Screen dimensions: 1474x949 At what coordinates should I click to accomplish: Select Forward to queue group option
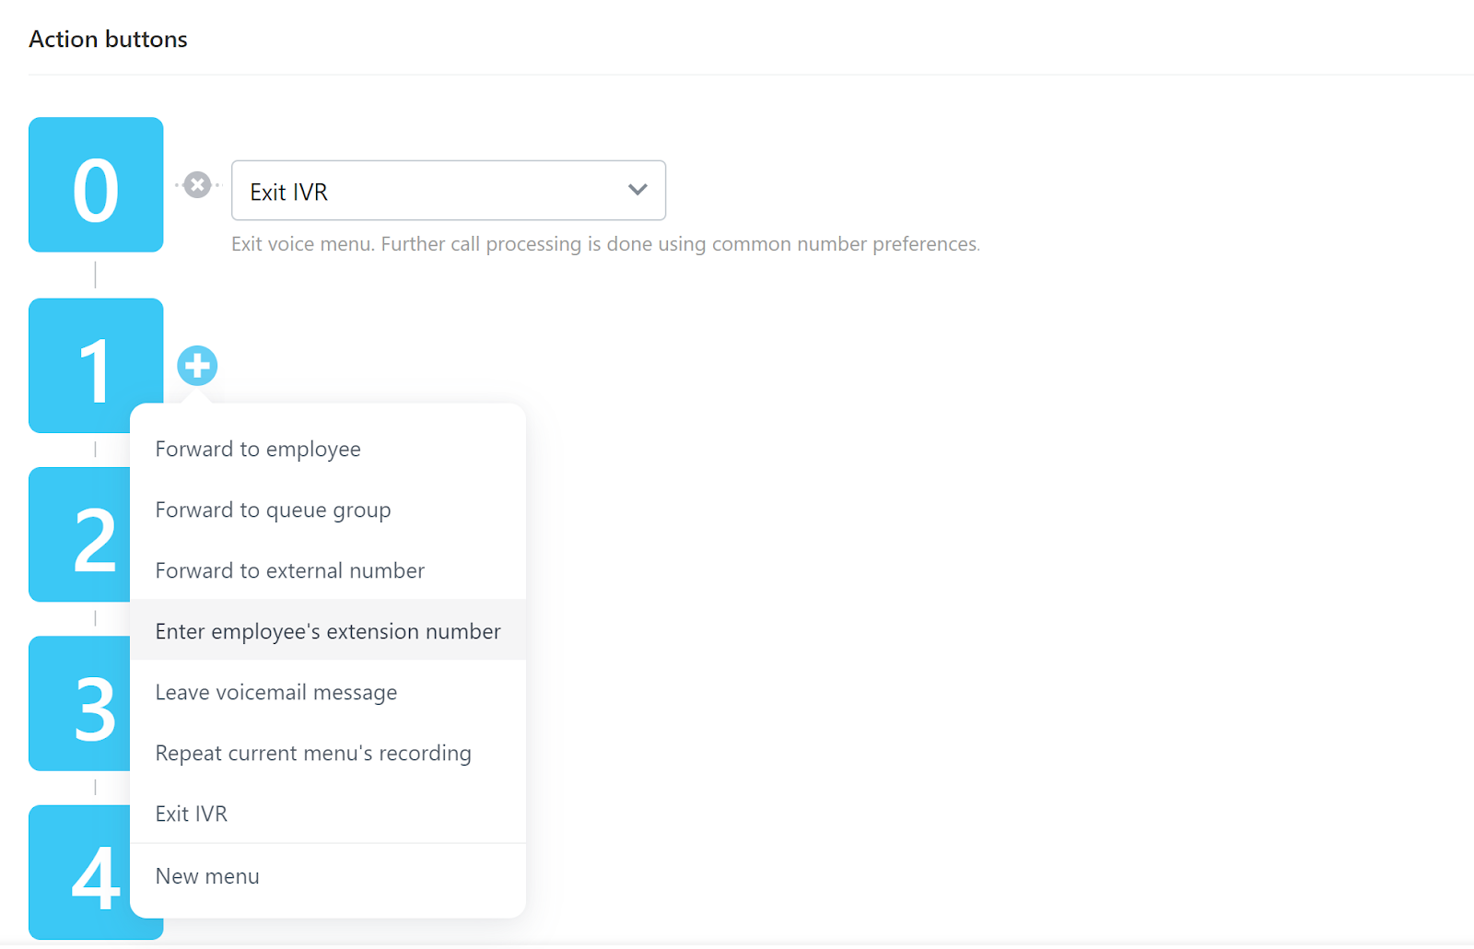pos(273,510)
